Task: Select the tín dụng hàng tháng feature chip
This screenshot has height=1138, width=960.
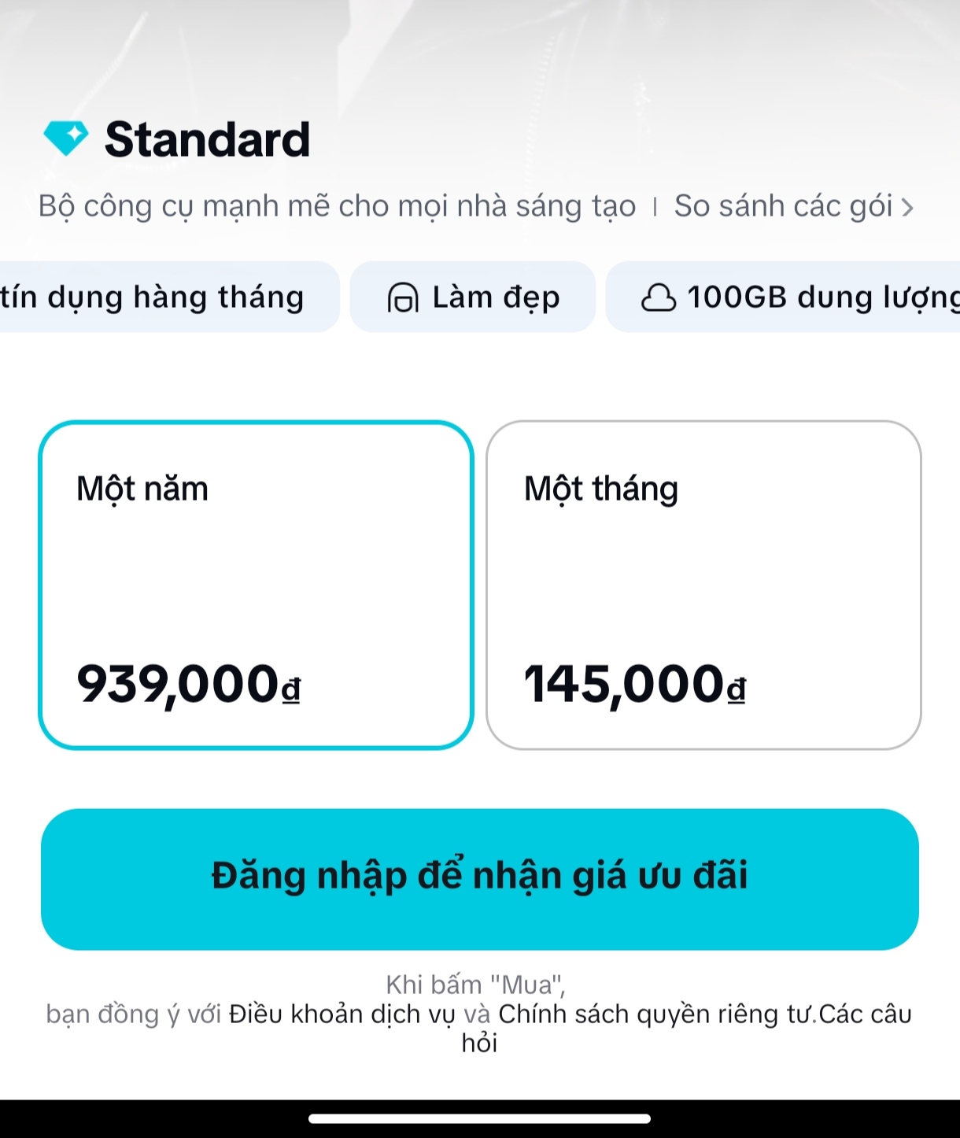Action: click(x=152, y=297)
